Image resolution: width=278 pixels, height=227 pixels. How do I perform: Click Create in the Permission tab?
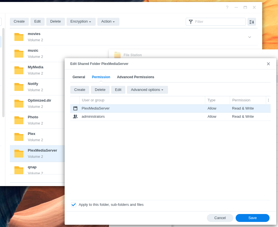click(x=80, y=90)
